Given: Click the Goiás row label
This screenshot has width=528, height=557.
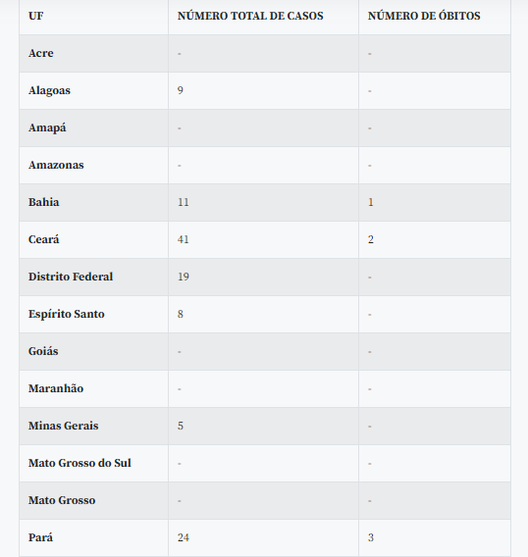Looking at the screenshot, I should (43, 351).
